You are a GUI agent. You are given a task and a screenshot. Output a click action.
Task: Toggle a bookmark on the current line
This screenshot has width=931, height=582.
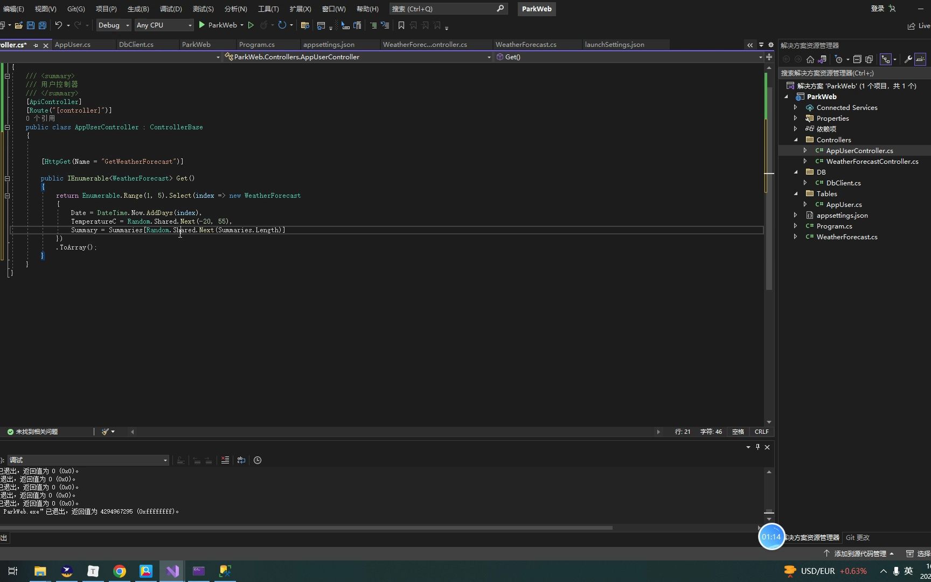(401, 25)
